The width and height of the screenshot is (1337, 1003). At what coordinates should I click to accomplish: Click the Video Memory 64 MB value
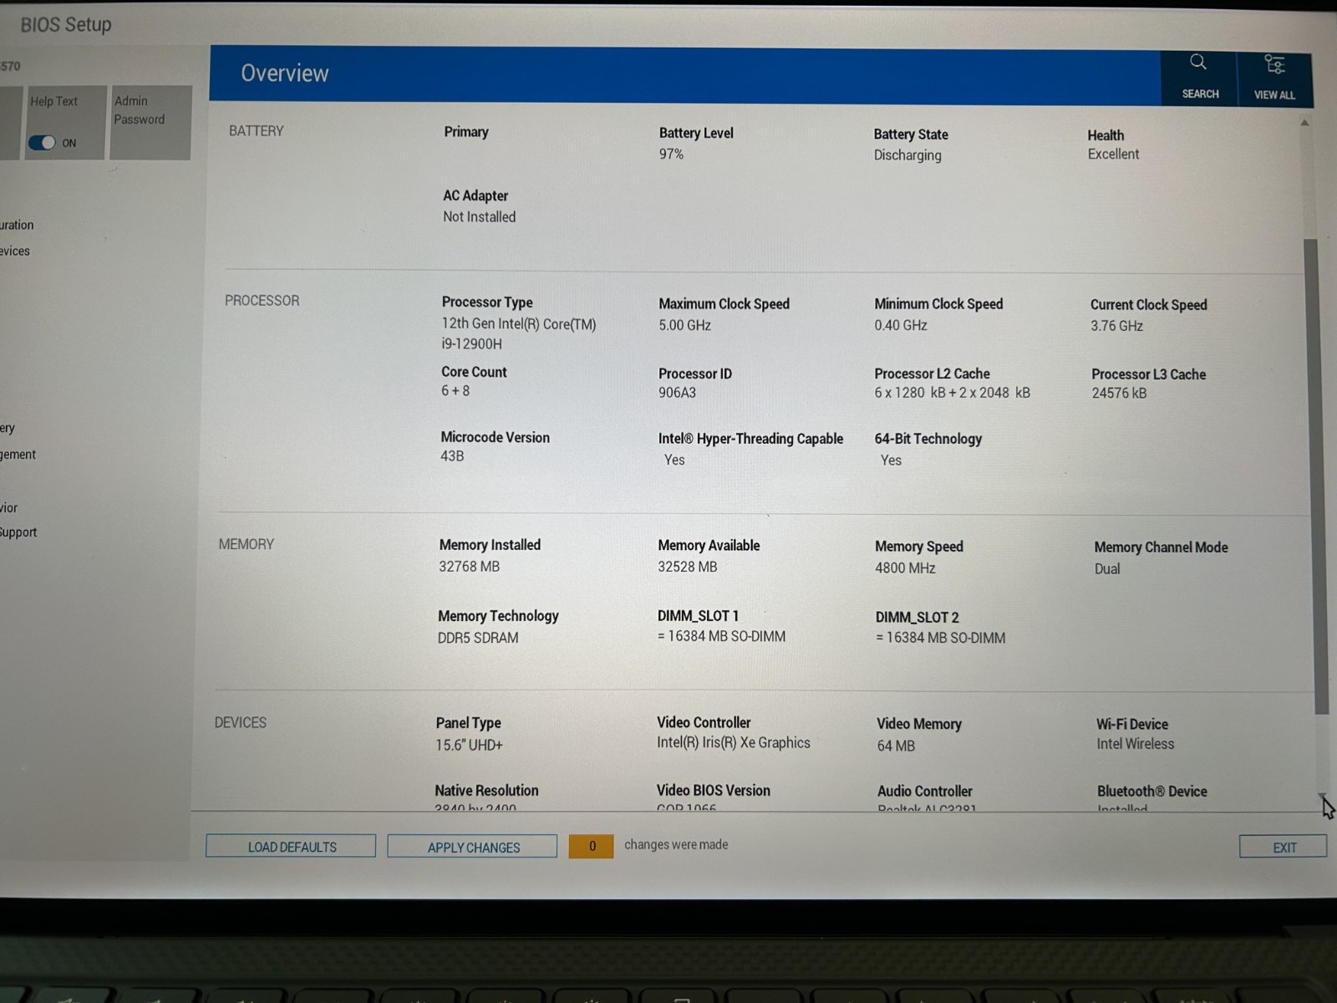[x=896, y=746]
